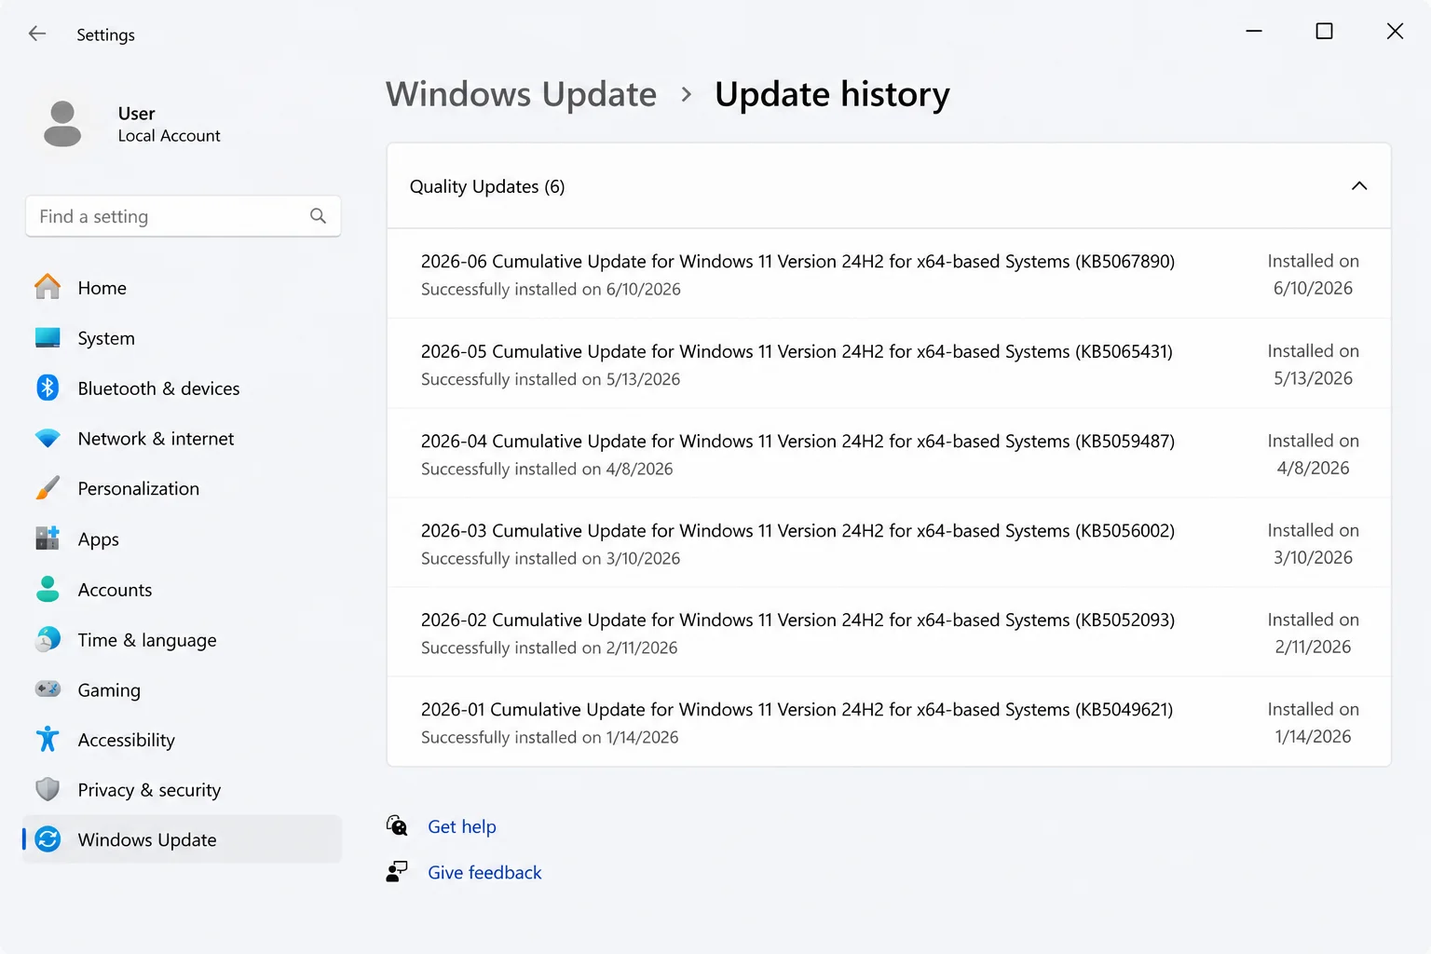The height and width of the screenshot is (954, 1431).
Task: Click the Update history page title
Action: pyautogui.click(x=832, y=94)
